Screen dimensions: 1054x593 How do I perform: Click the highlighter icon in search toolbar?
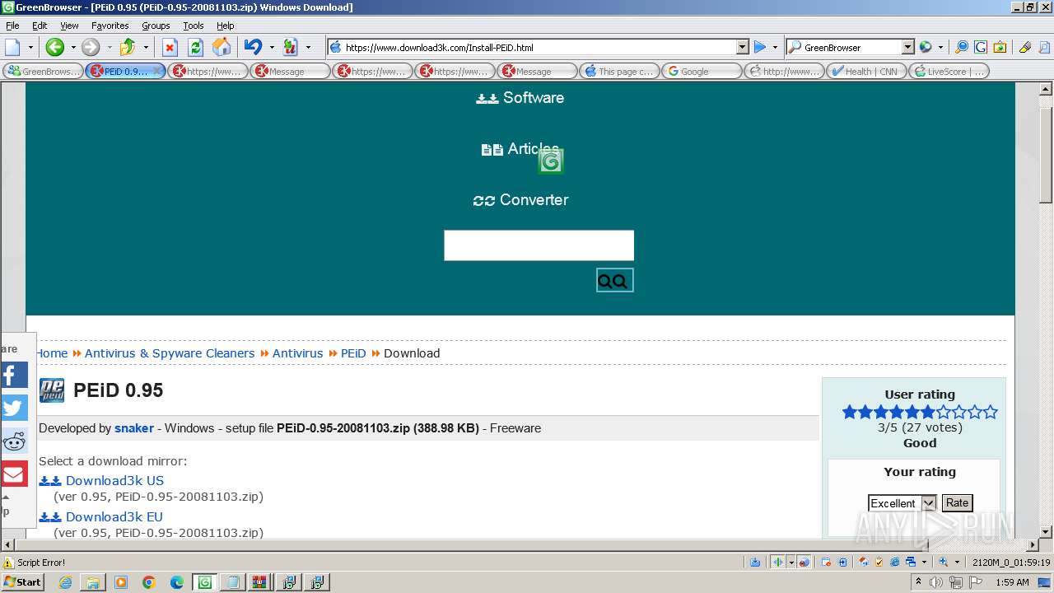1025,47
